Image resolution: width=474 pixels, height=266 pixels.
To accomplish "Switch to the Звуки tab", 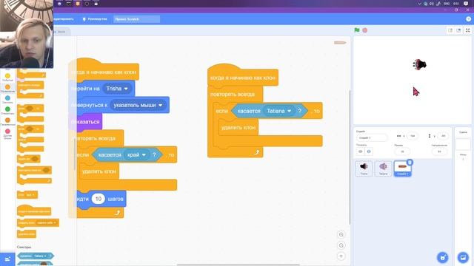I will pos(61,32).
